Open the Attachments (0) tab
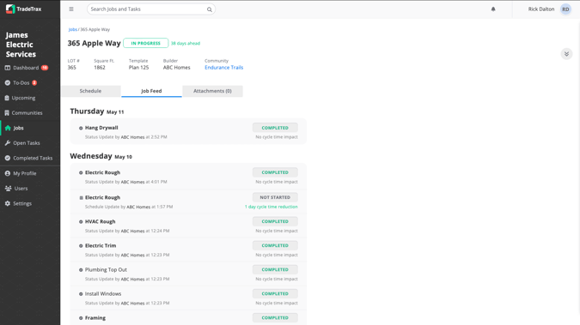This screenshot has width=580, height=325. click(x=212, y=91)
